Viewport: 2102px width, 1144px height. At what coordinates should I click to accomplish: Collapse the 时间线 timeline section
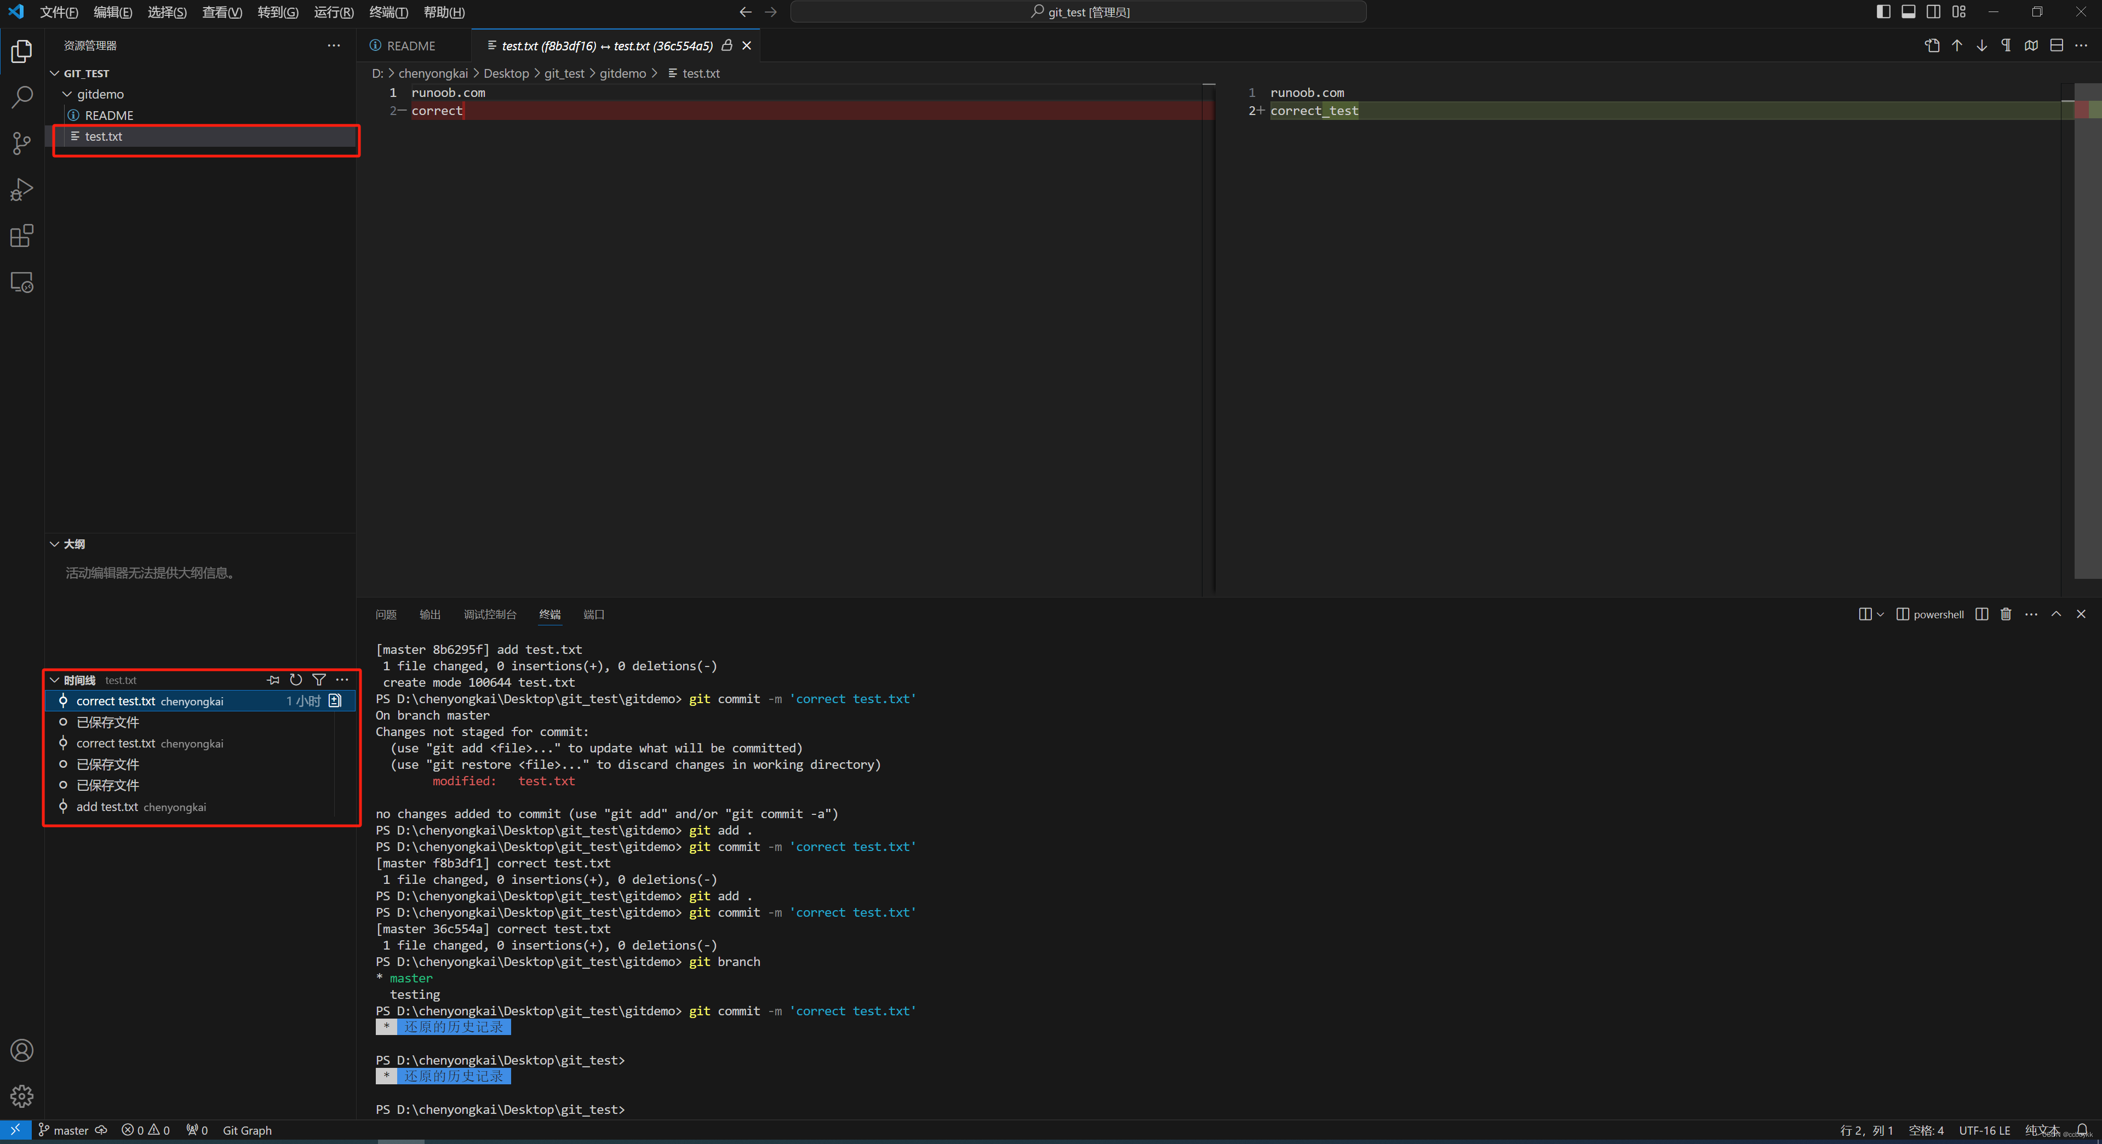55,681
